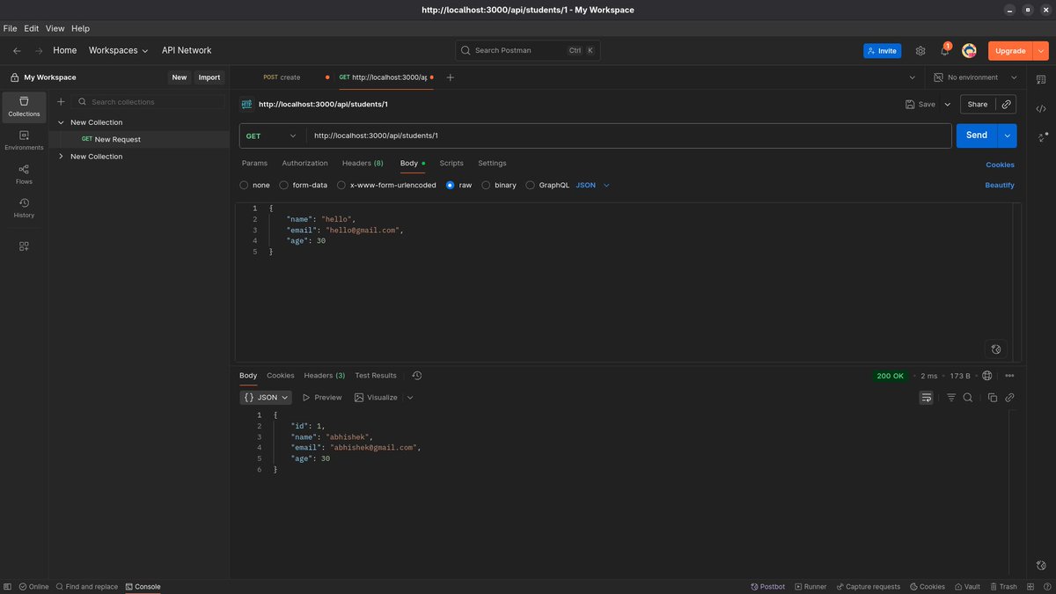Screen dimensions: 1056x594
Task: Select the raw body option
Action: pos(458,186)
